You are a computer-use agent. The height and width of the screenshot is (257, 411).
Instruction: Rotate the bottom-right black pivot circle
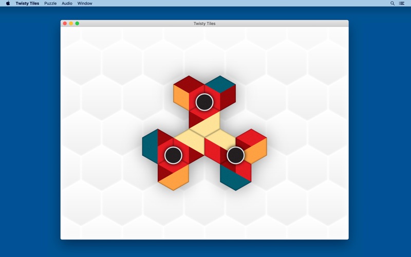click(x=236, y=155)
